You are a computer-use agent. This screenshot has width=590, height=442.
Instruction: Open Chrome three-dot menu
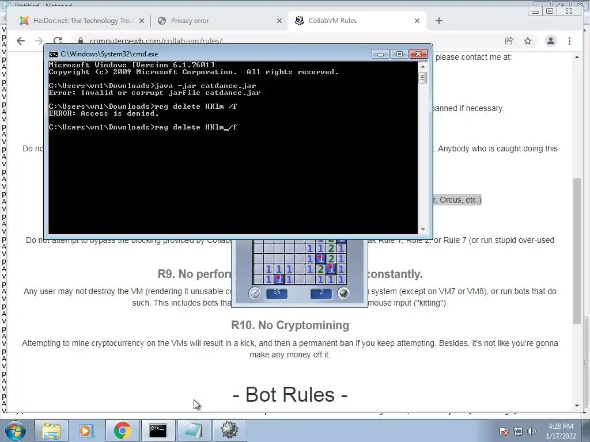coord(569,41)
